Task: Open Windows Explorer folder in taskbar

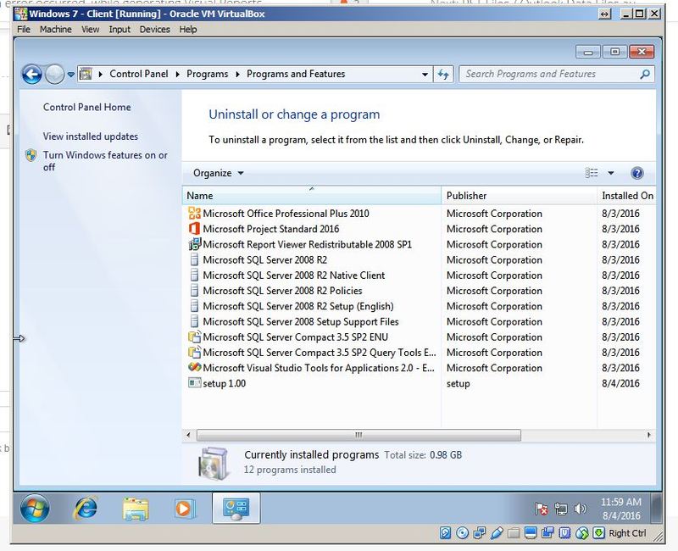Action: coord(136,508)
